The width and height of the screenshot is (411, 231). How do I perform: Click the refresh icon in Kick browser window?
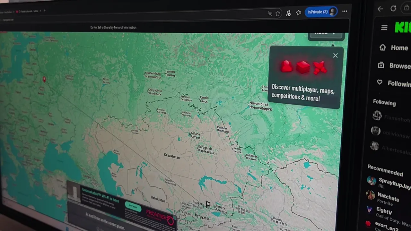[x=393, y=9]
